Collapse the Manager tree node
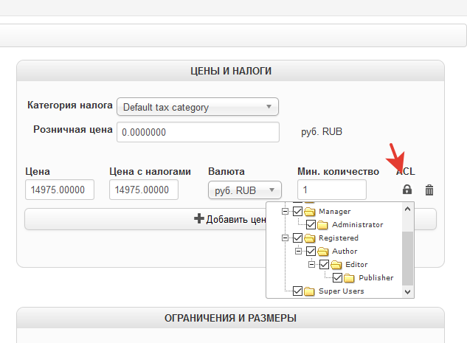Viewport: 467px width, 343px height. tap(285, 212)
